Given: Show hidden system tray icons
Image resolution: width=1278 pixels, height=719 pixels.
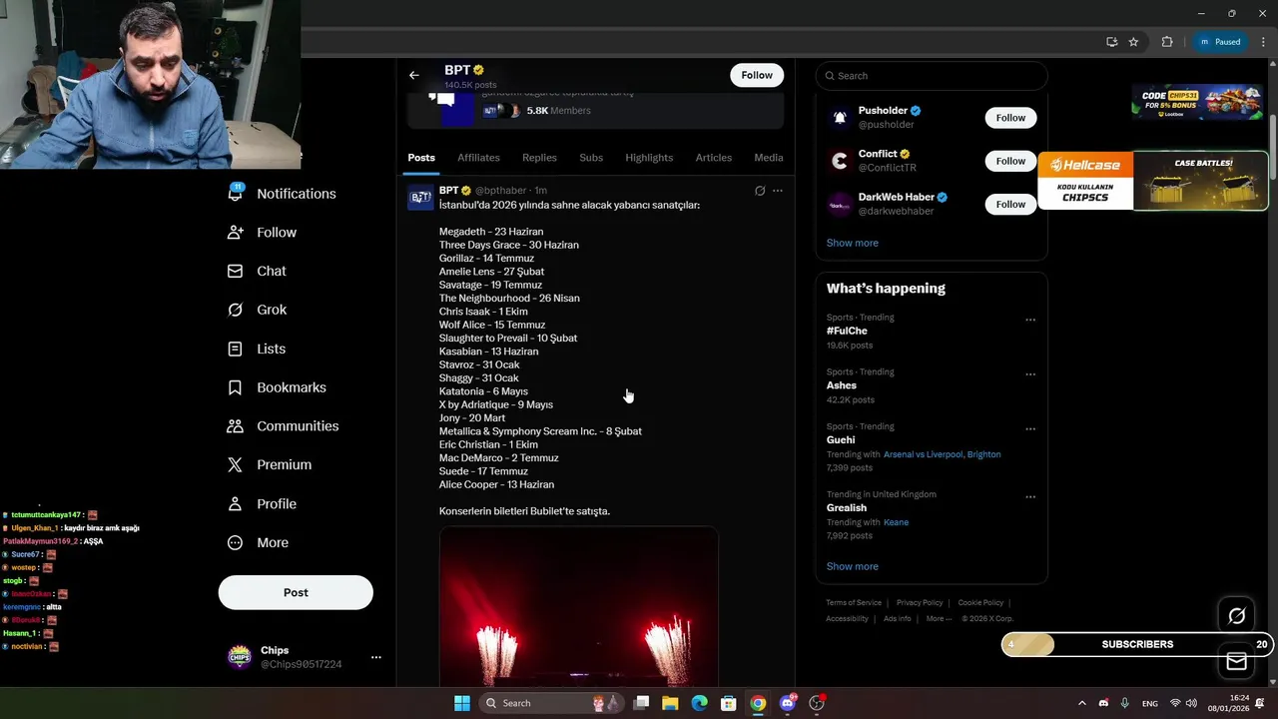Looking at the screenshot, I should click(1081, 703).
